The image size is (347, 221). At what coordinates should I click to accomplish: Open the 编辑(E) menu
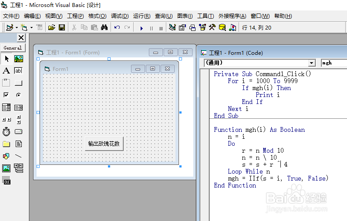[32, 16]
